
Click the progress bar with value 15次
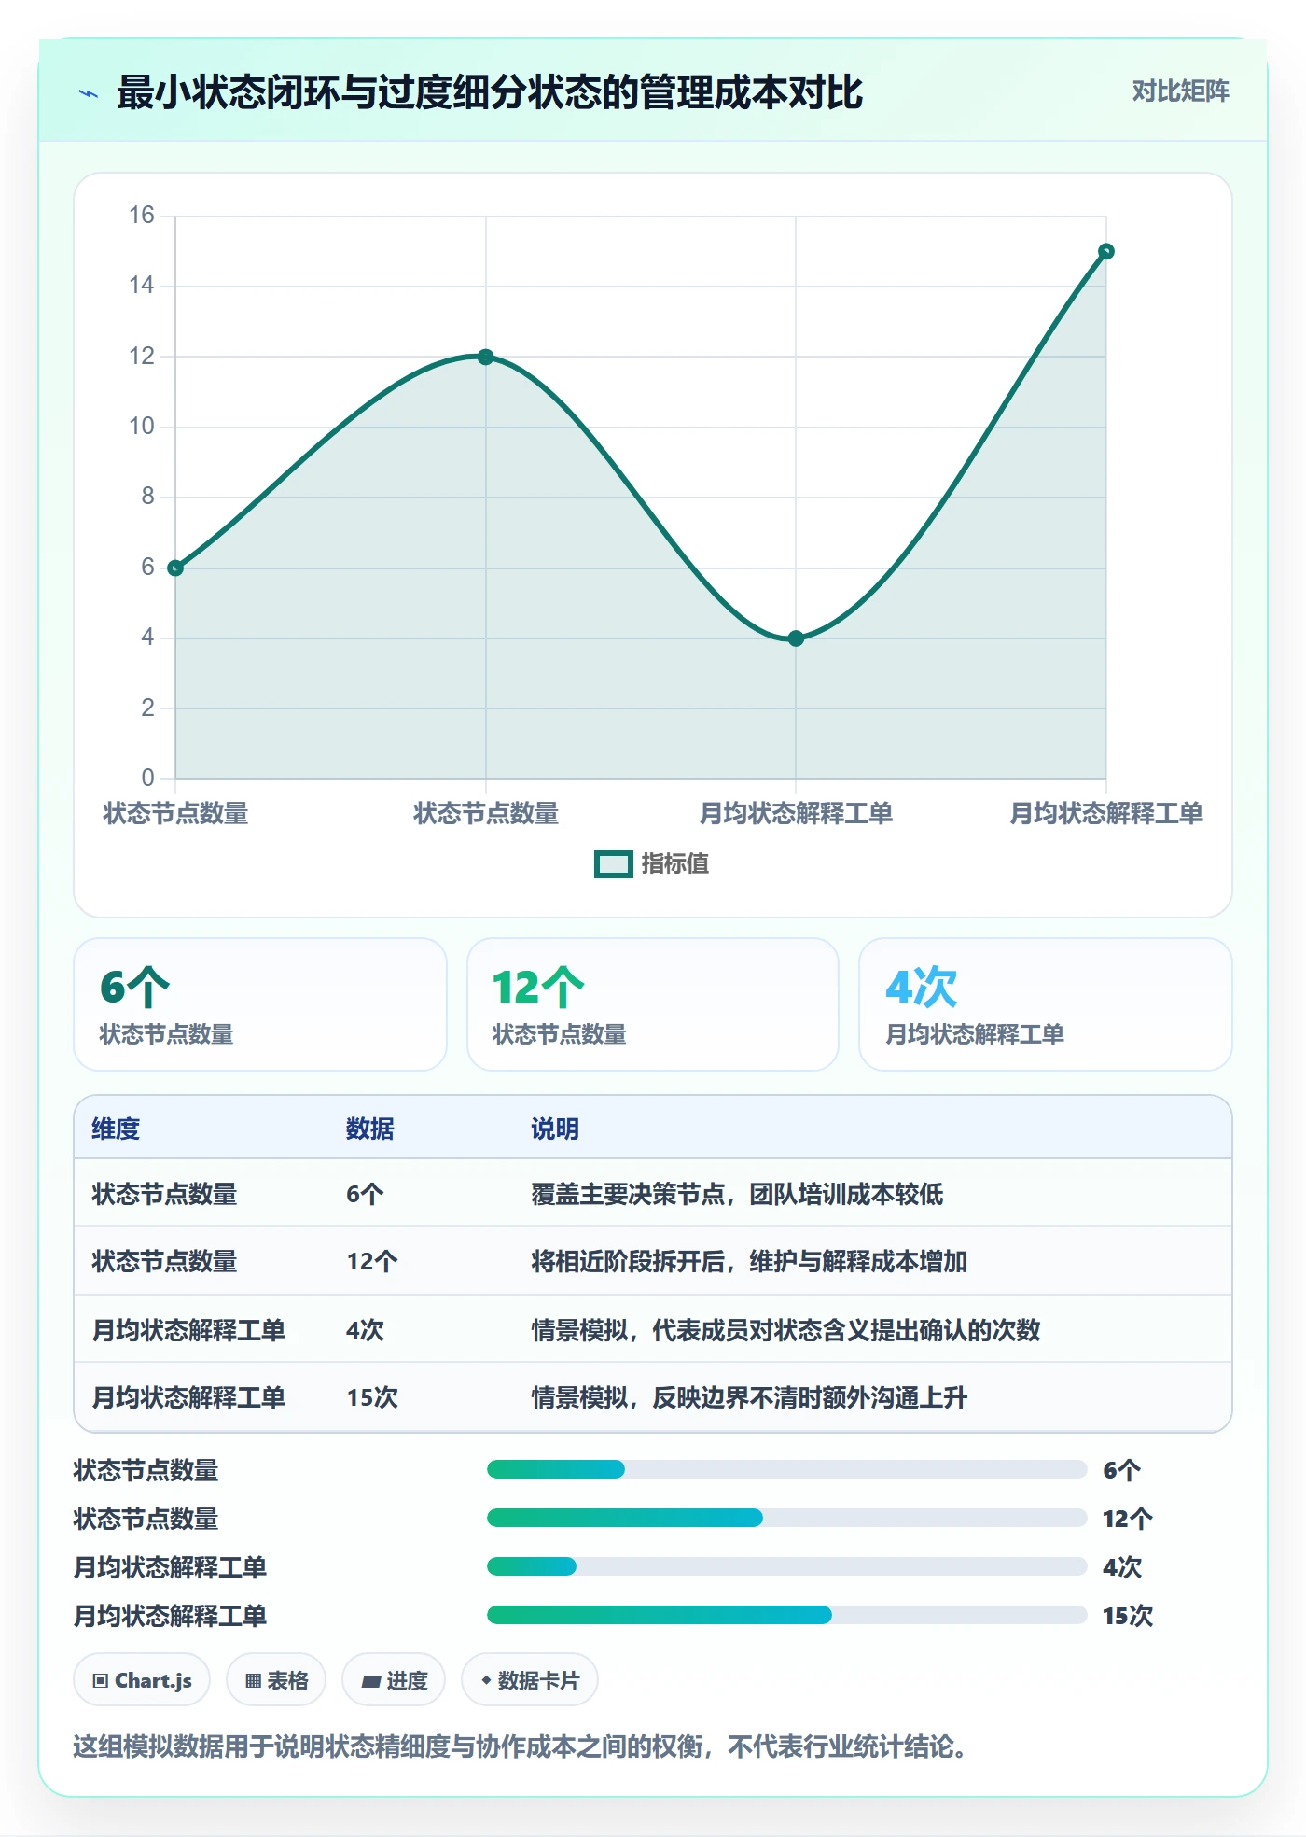pyautogui.click(x=787, y=1615)
